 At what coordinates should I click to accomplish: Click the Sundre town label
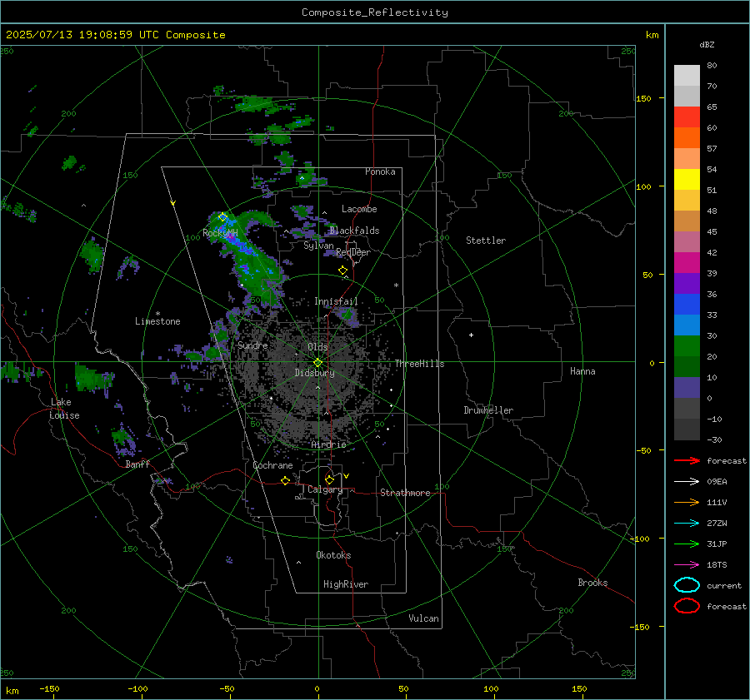point(252,345)
